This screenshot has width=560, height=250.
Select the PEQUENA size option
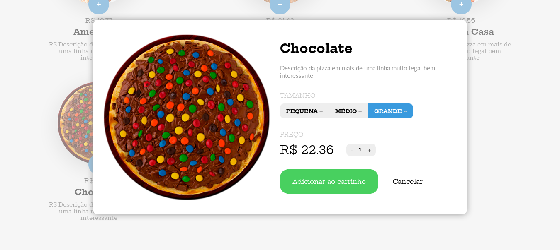click(x=304, y=111)
